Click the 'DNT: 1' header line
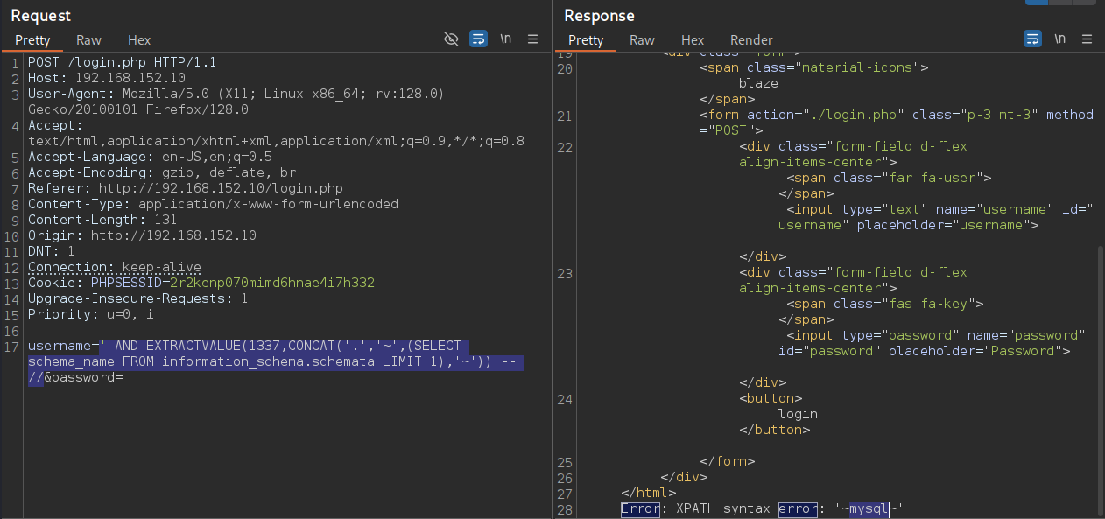This screenshot has width=1105, height=519. (x=51, y=252)
